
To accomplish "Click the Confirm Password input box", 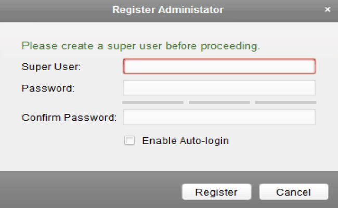I will pos(219,117).
